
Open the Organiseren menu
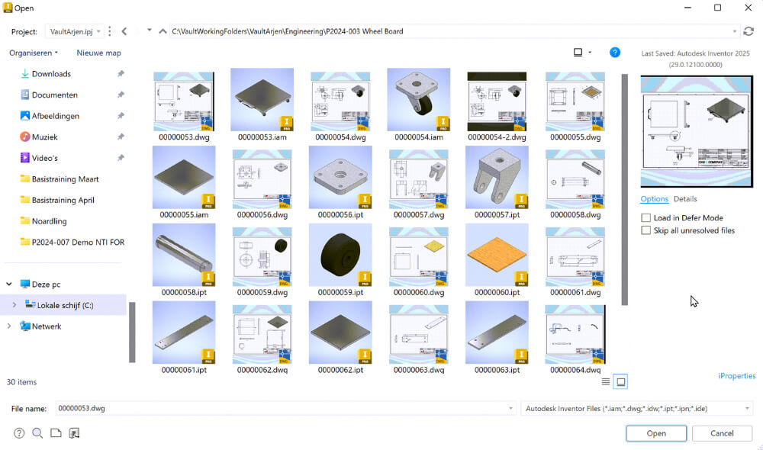point(33,52)
